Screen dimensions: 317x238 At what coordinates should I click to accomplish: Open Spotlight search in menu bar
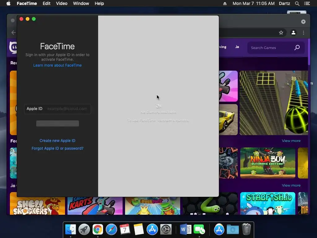click(297, 3)
